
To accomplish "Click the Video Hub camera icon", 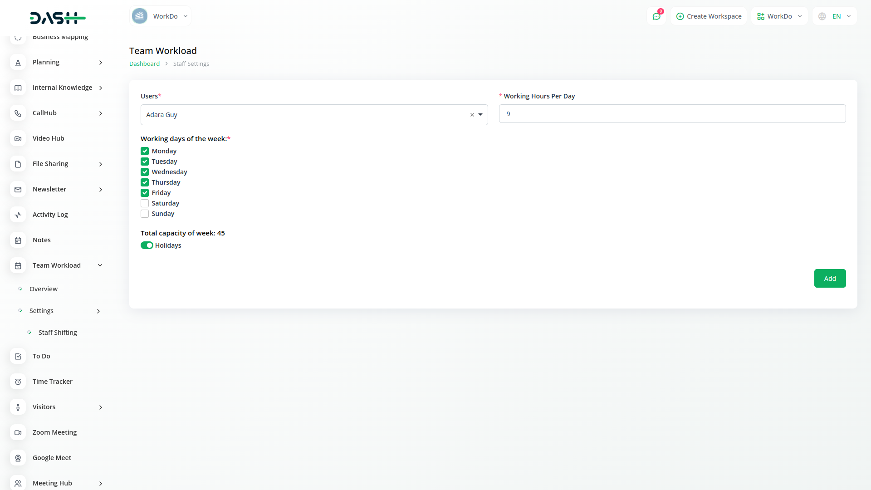I will point(18,138).
